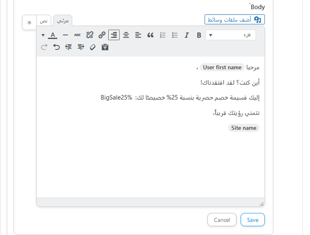This screenshot has height=235, width=310.
Task: Click the editor resize handle corner
Action: pyautogui.click(x=262, y=204)
